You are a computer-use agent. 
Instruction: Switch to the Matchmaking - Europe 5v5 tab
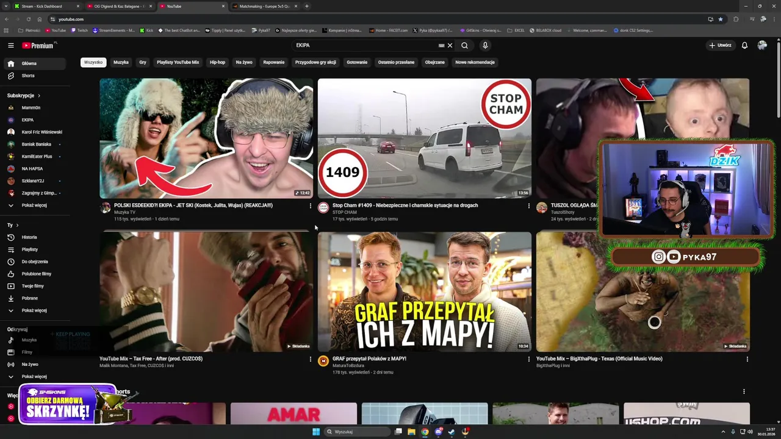click(x=264, y=6)
